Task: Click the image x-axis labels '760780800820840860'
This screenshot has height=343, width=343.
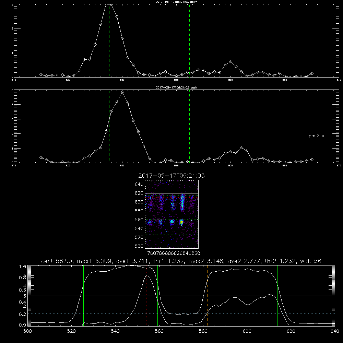Action: click(x=174, y=253)
